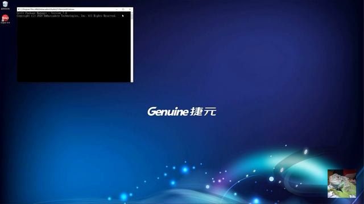Click the console window title path text

tap(47, 9)
